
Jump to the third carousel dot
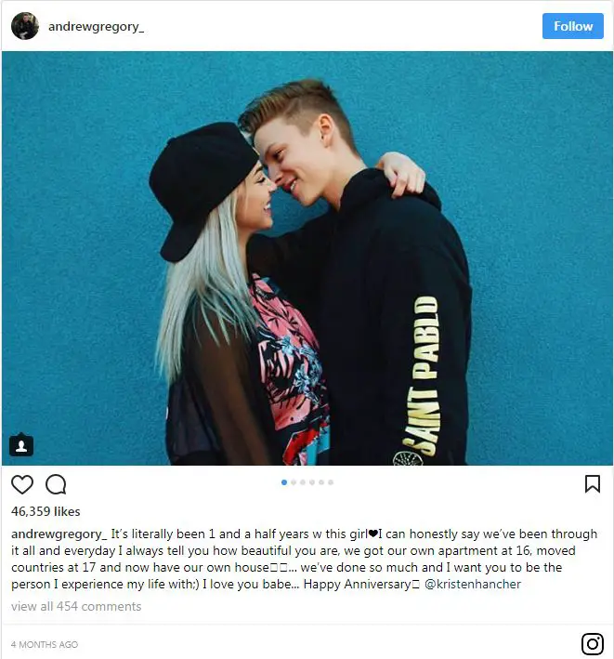303,482
